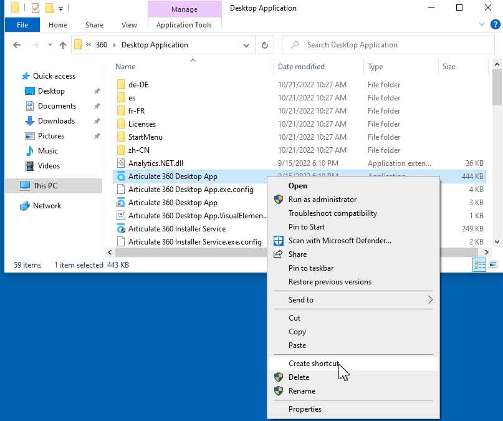The height and width of the screenshot is (421, 503).
Task: Click the Network icon in sidebar
Action: 25,206
